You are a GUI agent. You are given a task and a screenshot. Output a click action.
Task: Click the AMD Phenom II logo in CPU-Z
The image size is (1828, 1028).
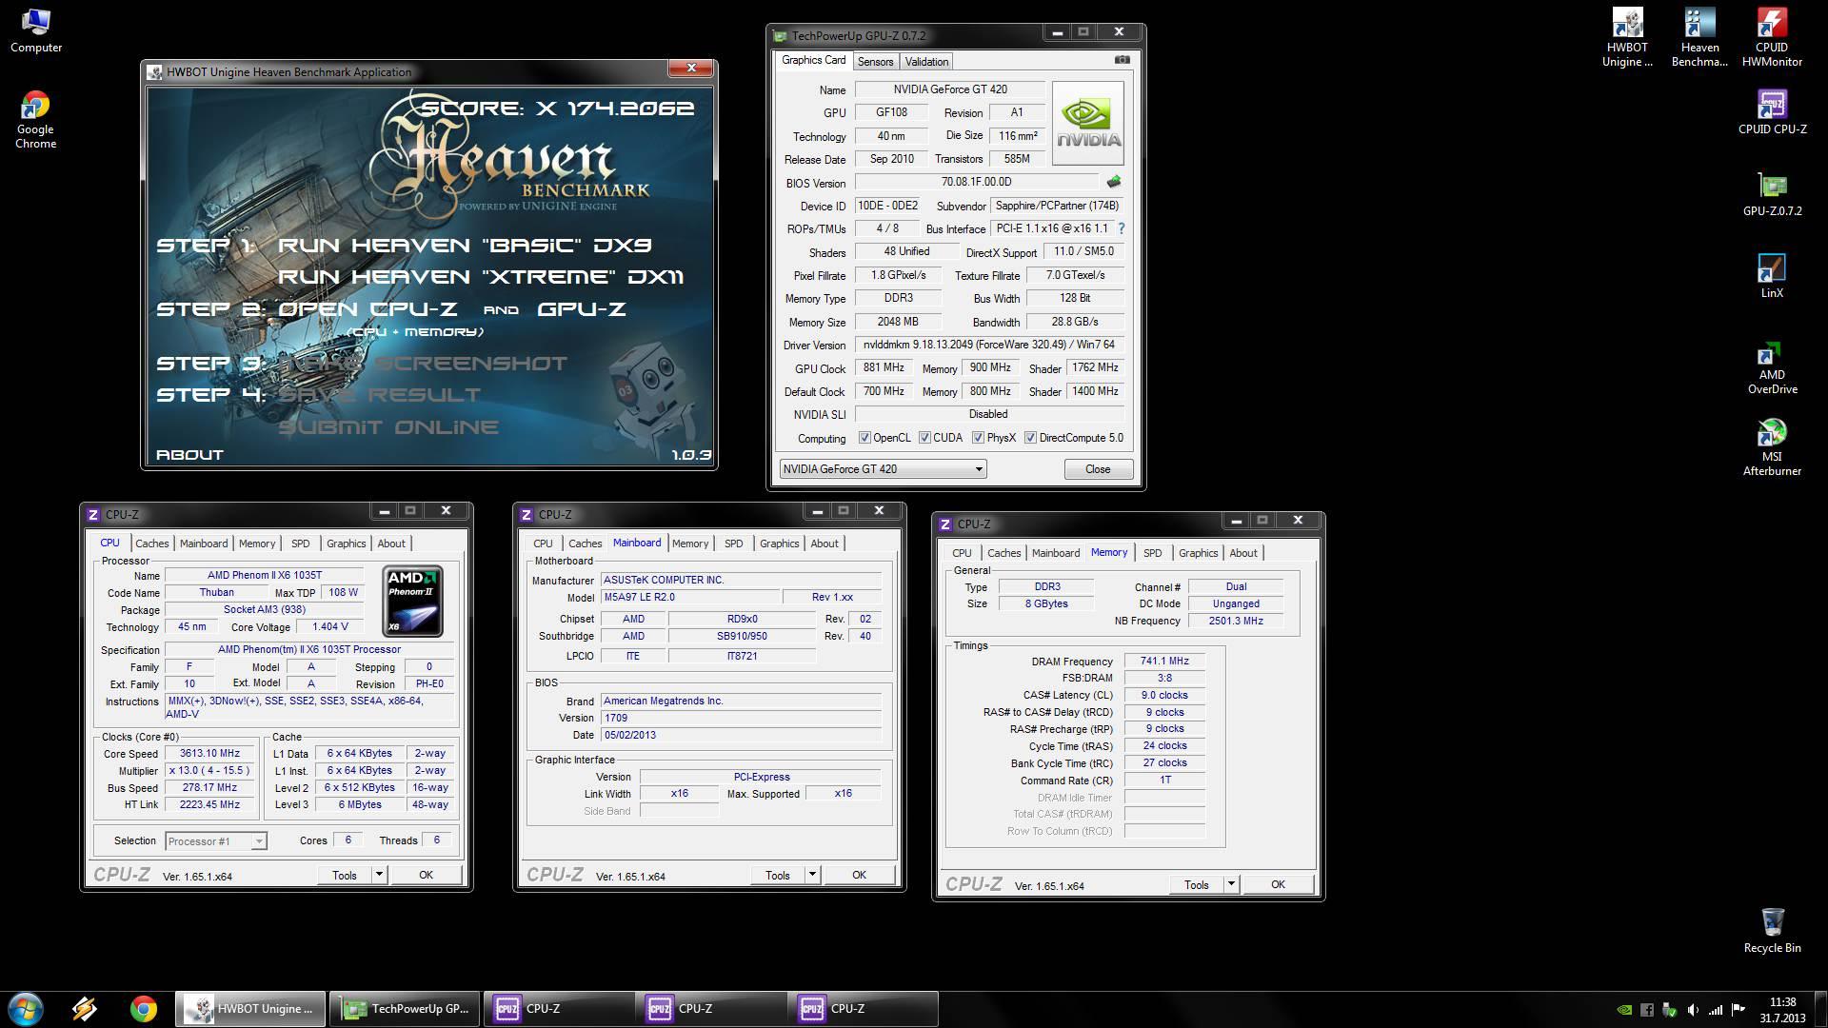click(x=412, y=602)
